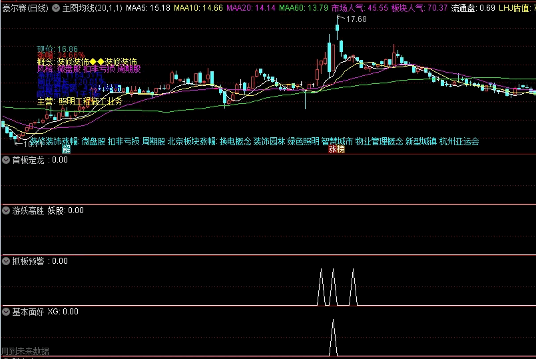Expand the 首板定龙 indicator menu arrow
This screenshot has height=359, width=536.
(x=6, y=160)
